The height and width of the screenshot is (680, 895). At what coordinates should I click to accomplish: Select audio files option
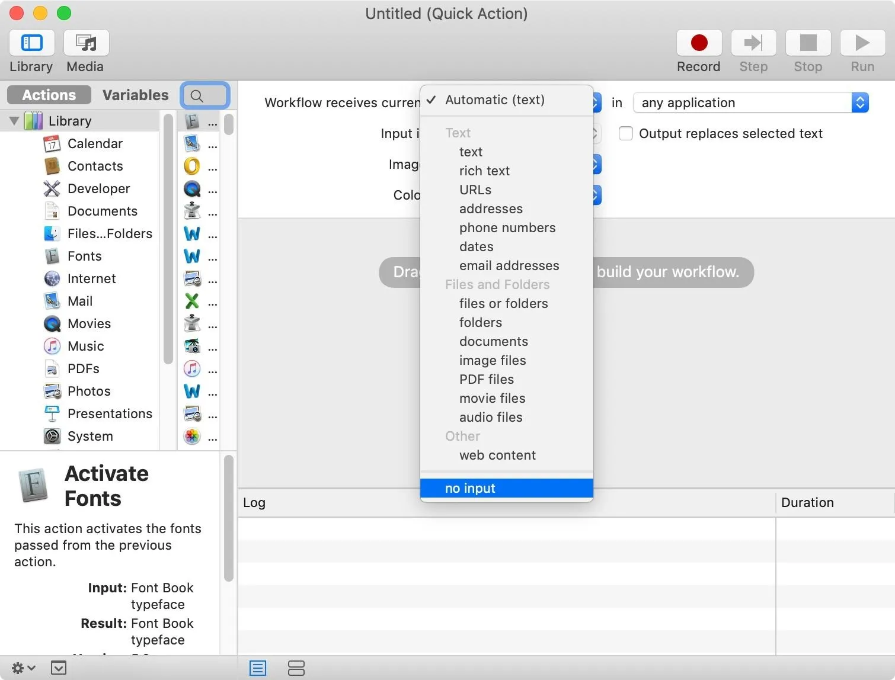pyautogui.click(x=507, y=417)
